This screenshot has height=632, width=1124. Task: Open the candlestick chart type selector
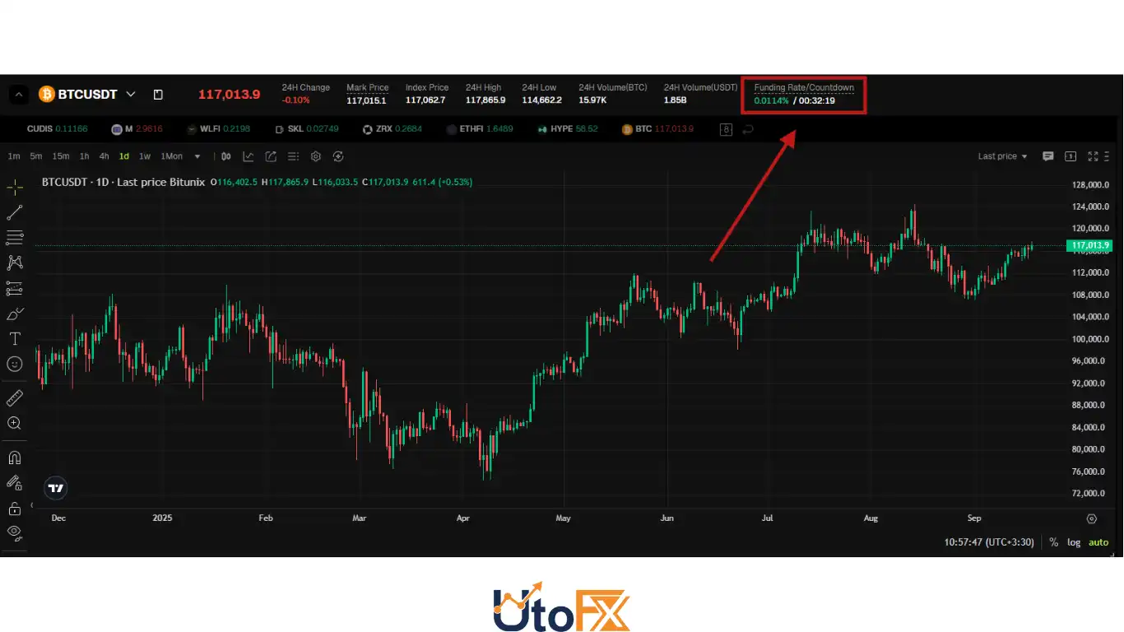(225, 156)
